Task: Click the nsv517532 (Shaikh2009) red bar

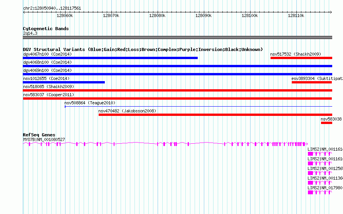Action: tap(301, 58)
